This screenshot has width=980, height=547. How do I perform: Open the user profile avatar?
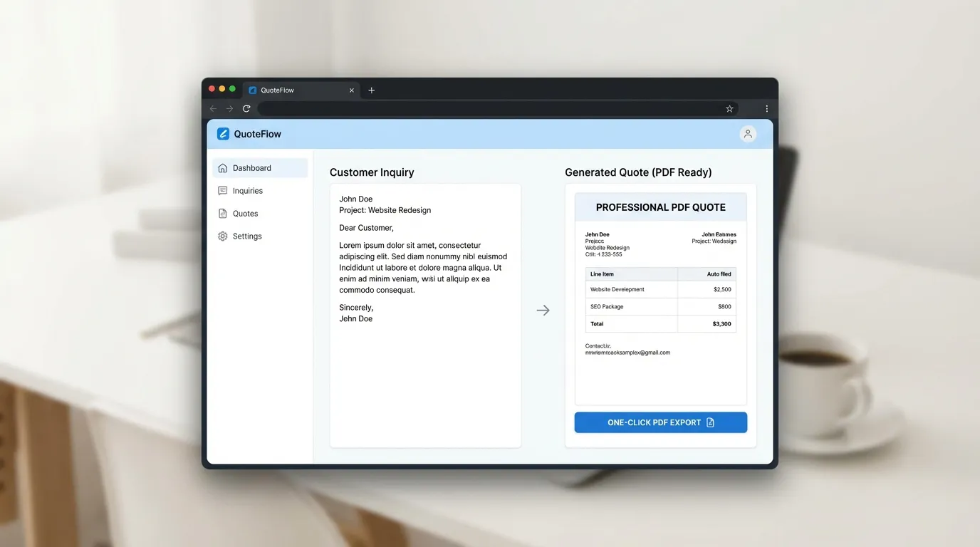[x=747, y=134]
